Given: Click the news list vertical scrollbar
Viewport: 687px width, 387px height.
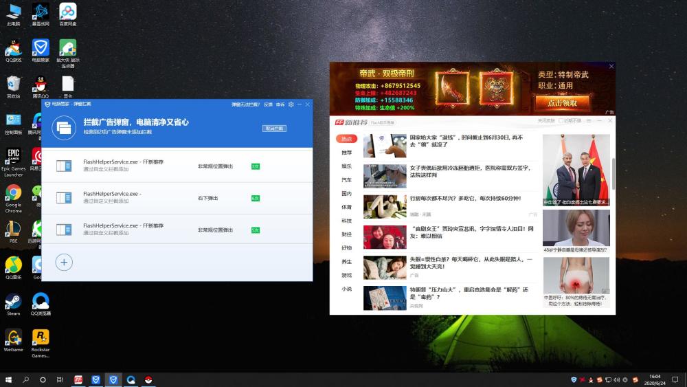Looking at the screenshot, I should [x=613, y=173].
